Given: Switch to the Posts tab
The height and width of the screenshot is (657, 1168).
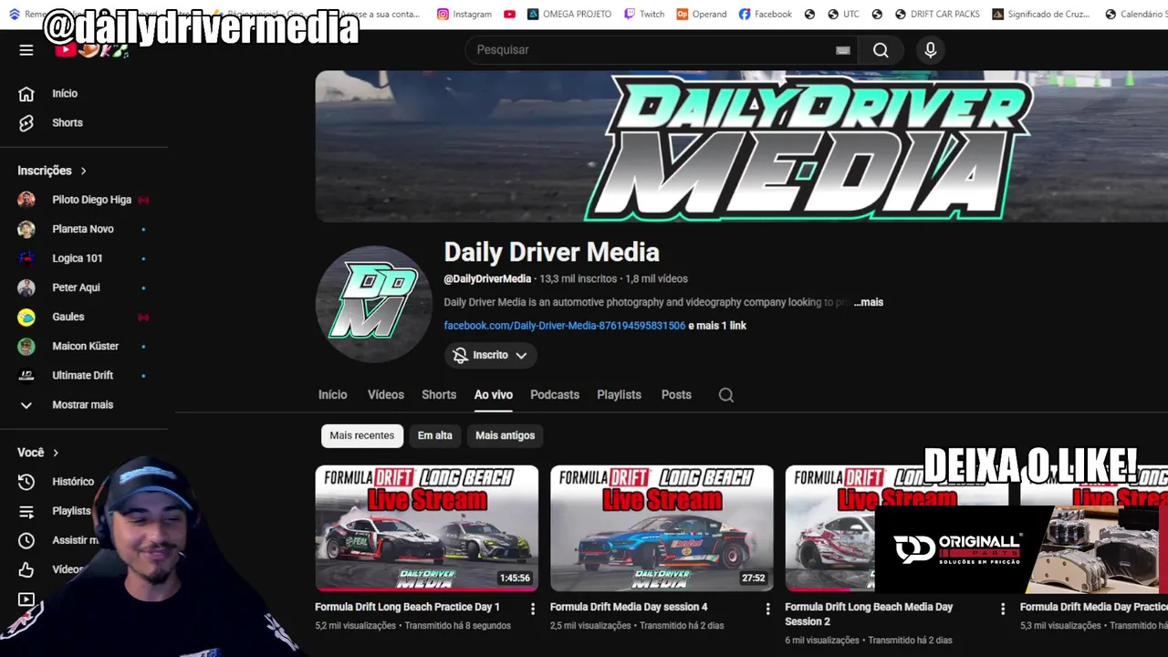Looking at the screenshot, I should 676,395.
